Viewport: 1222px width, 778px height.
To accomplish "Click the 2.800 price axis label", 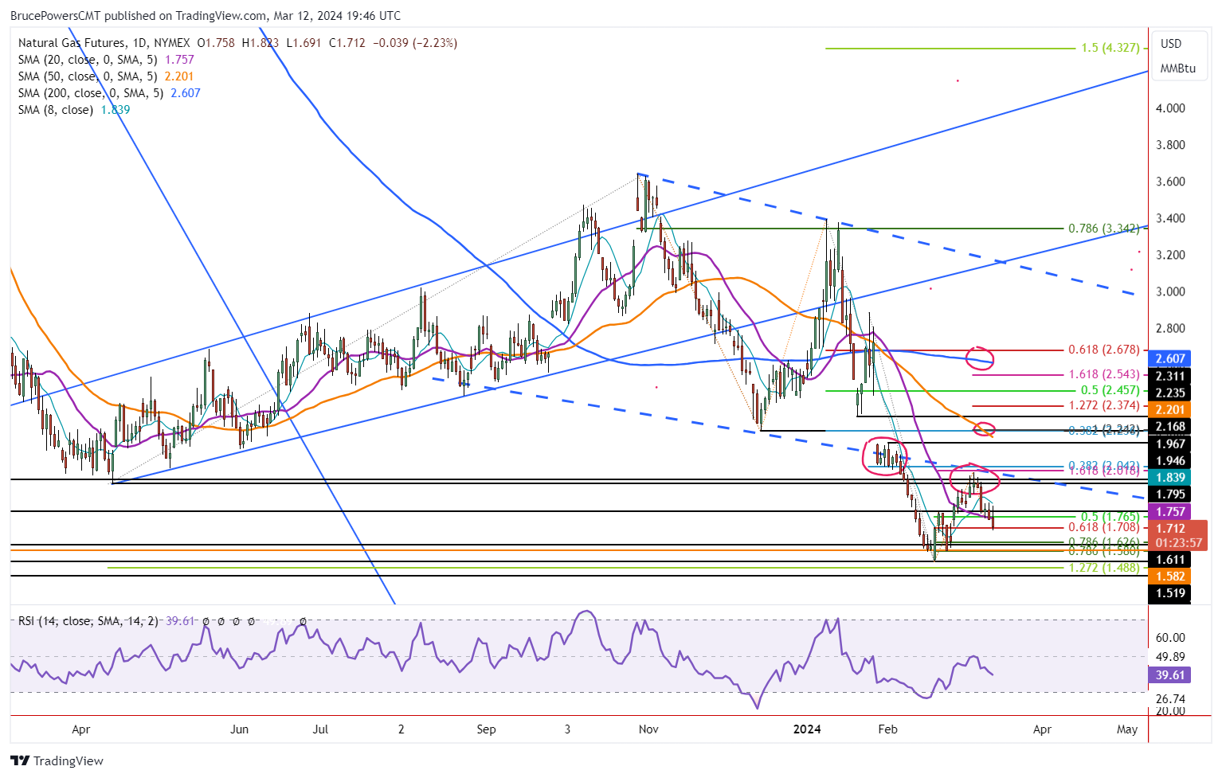I will point(1170,328).
